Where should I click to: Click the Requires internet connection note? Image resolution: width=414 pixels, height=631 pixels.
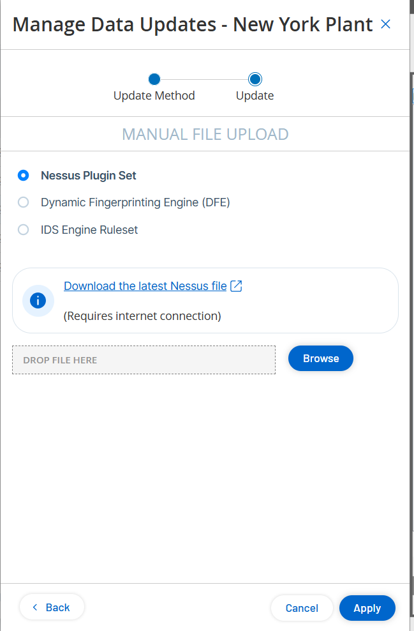click(x=142, y=316)
